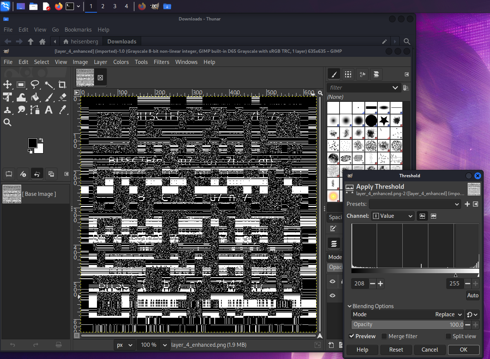
Task: Open the Filters menu in GIMP
Action: [x=161, y=62]
